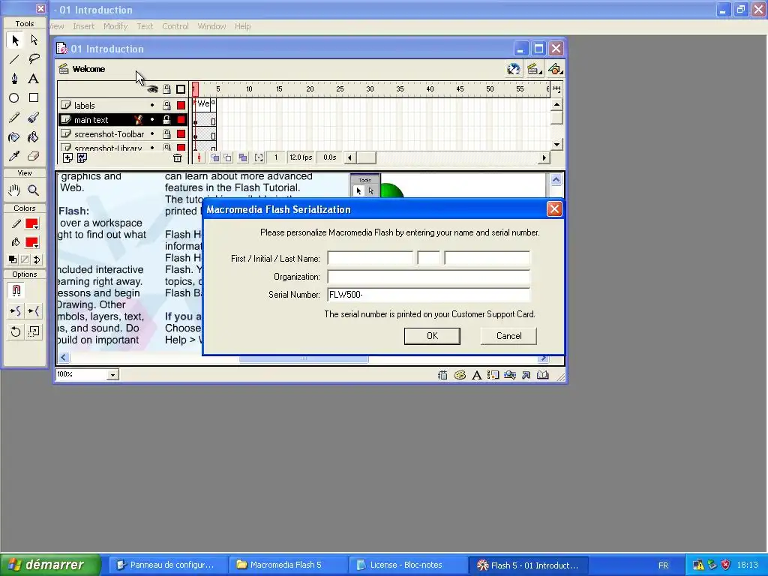768x576 pixels.
Task: Open the Insert menu
Action: pyautogui.click(x=84, y=26)
